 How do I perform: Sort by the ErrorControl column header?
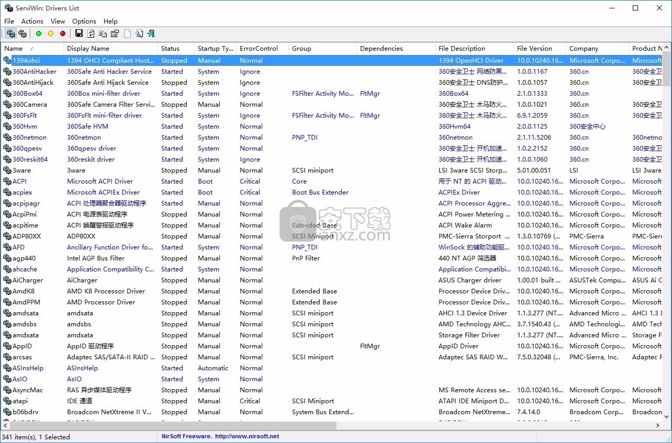[x=263, y=49]
